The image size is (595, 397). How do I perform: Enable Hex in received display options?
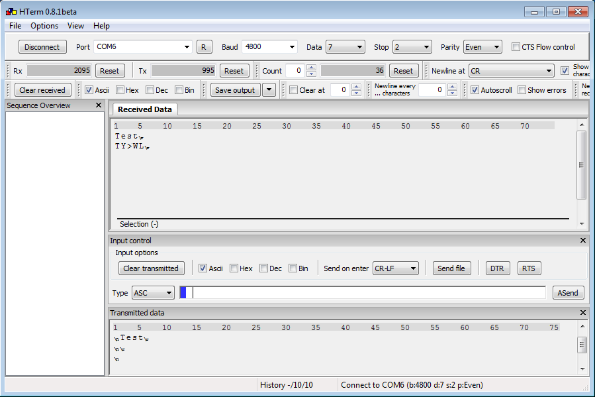pos(120,90)
